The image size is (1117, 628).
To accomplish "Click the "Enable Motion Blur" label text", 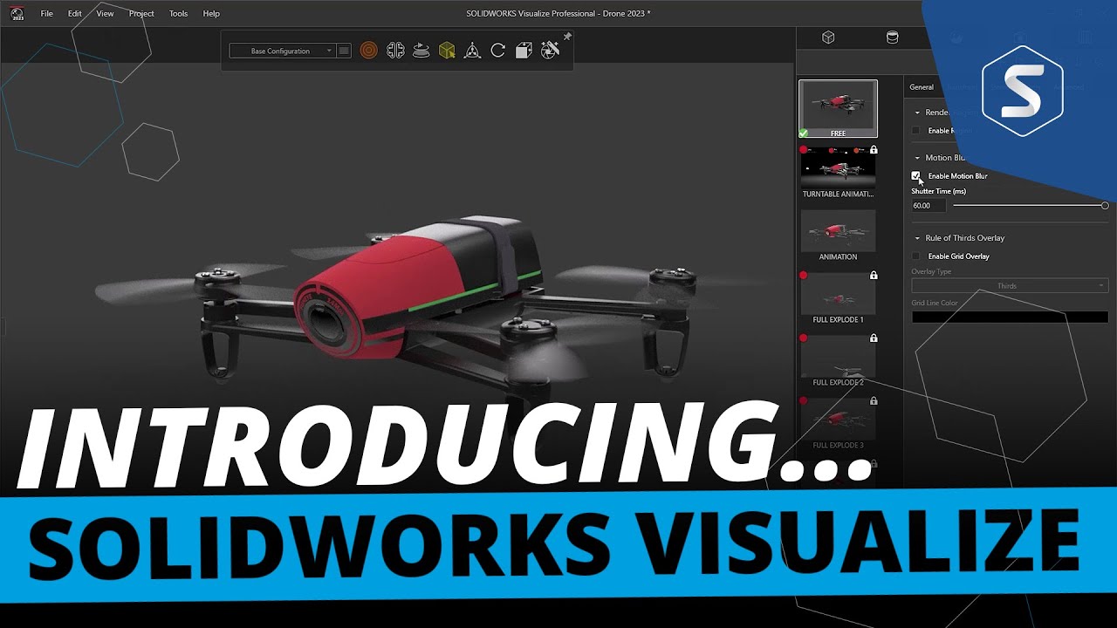I will tap(958, 176).
